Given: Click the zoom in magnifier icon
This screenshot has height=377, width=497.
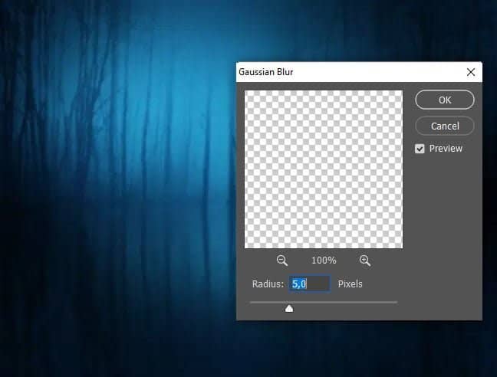Looking at the screenshot, I should pos(364,261).
